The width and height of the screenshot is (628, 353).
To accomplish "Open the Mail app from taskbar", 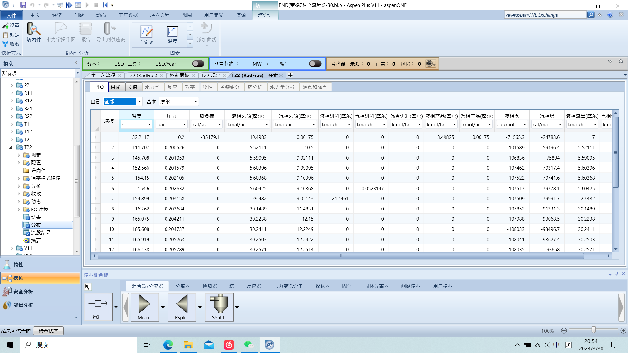I will [x=208, y=345].
